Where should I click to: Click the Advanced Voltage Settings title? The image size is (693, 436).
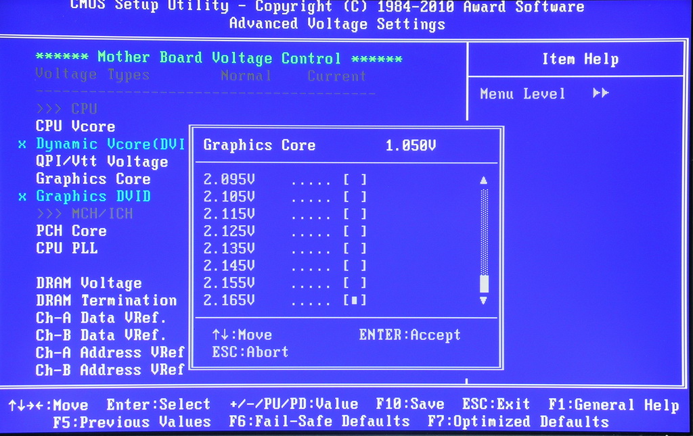[337, 24]
